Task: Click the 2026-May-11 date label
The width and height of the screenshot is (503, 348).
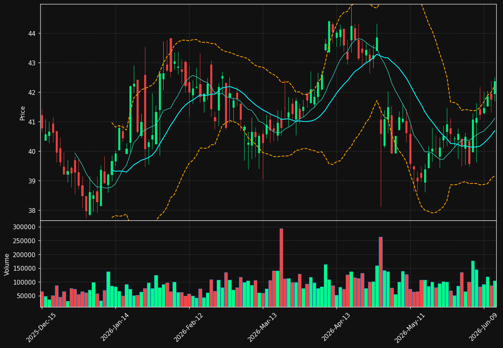Action: [x=410, y=328]
